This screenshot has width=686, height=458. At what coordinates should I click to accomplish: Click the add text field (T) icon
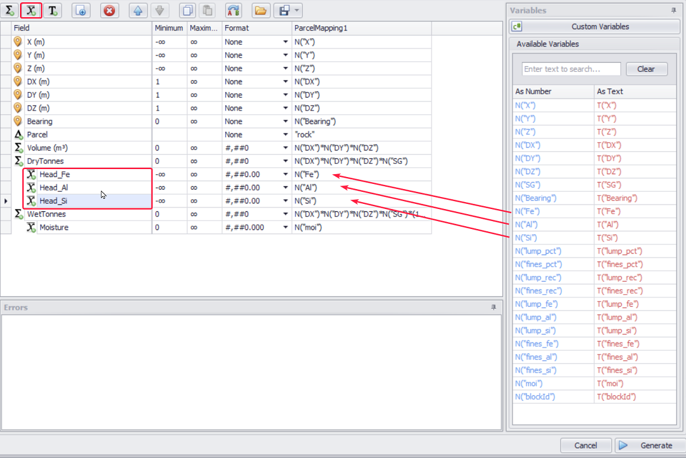pos(53,10)
